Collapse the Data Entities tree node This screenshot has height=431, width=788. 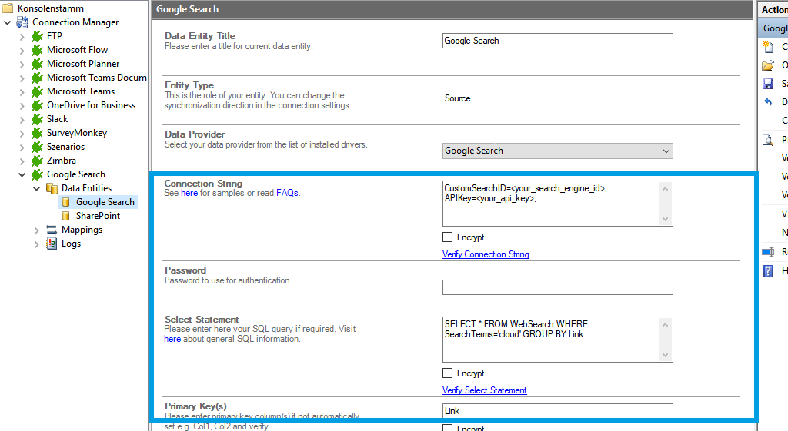click(x=36, y=188)
